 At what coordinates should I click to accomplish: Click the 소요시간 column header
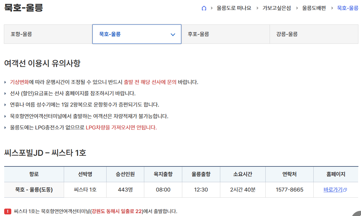pos(243,174)
